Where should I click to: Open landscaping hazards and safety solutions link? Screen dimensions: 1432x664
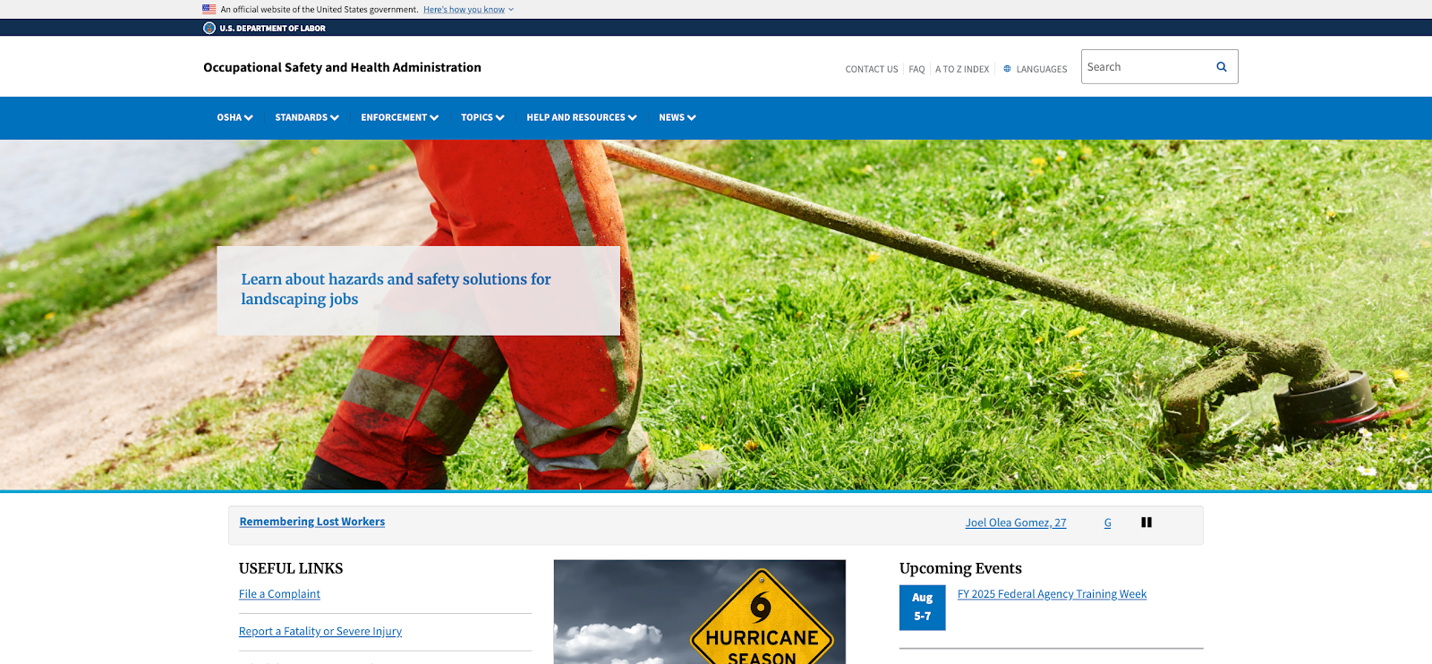[396, 289]
